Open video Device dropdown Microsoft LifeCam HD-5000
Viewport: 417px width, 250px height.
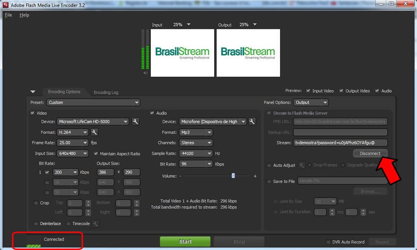click(93, 121)
